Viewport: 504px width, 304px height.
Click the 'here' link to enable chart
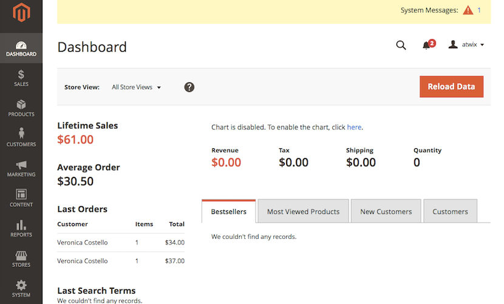[354, 128]
